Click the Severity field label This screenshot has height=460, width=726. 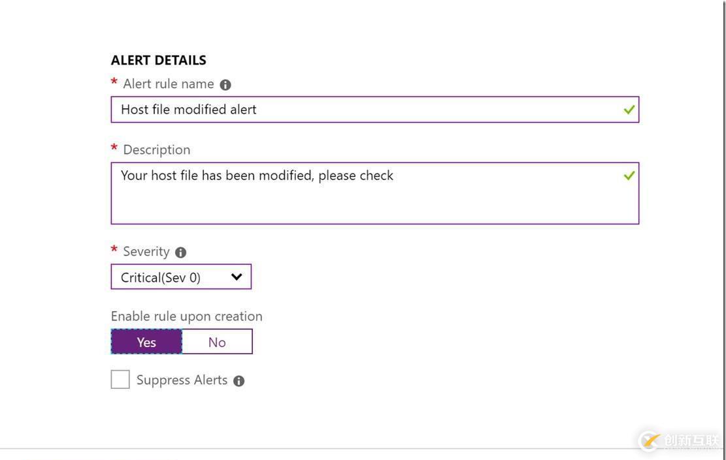pyautogui.click(x=146, y=252)
